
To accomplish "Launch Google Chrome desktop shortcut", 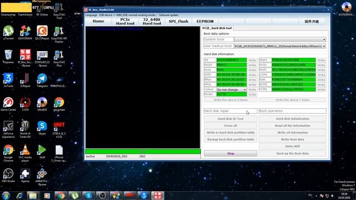I will (8, 153).
